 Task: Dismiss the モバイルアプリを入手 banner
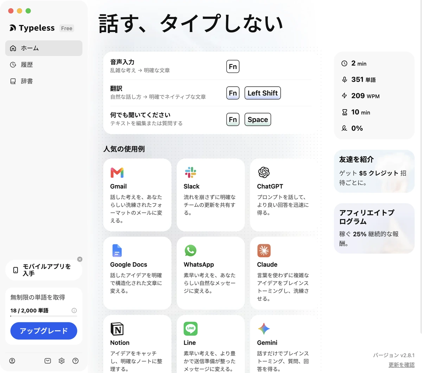click(x=80, y=259)
